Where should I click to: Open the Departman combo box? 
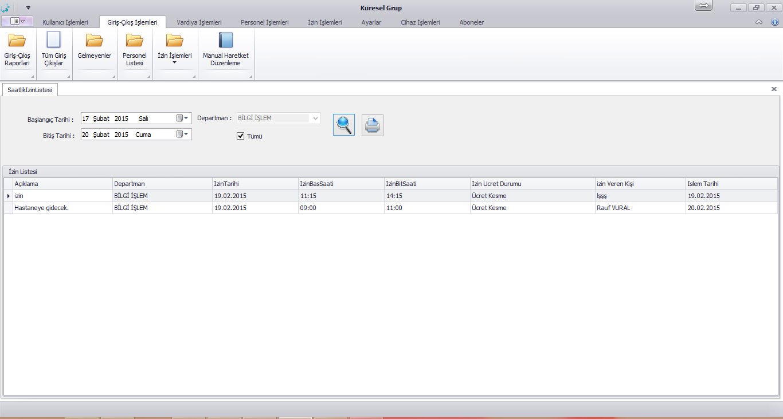click(x=278, y=118)
